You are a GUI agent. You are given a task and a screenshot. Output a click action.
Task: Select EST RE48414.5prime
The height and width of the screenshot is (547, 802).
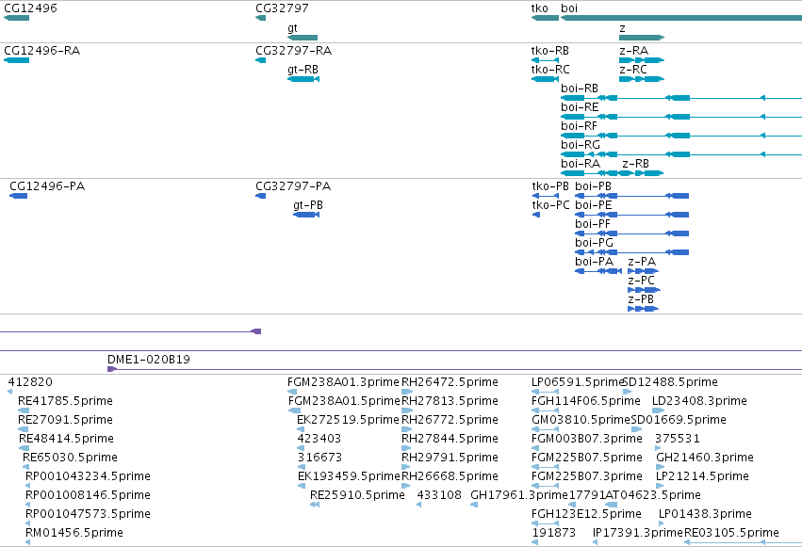(25, 448)
